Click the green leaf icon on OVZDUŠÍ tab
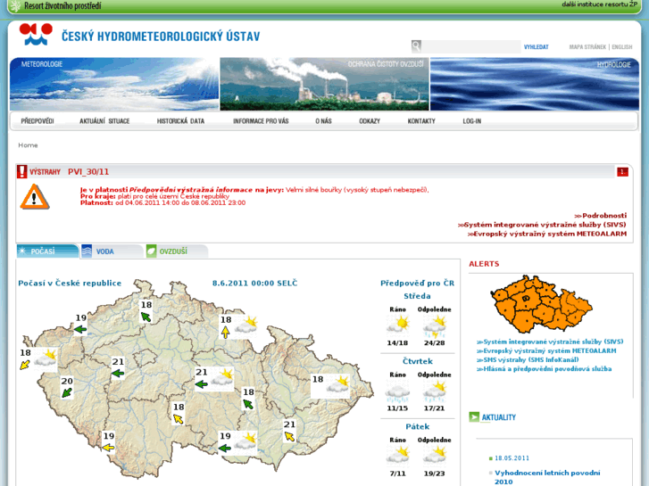649x486 pixels. (152, 251)
